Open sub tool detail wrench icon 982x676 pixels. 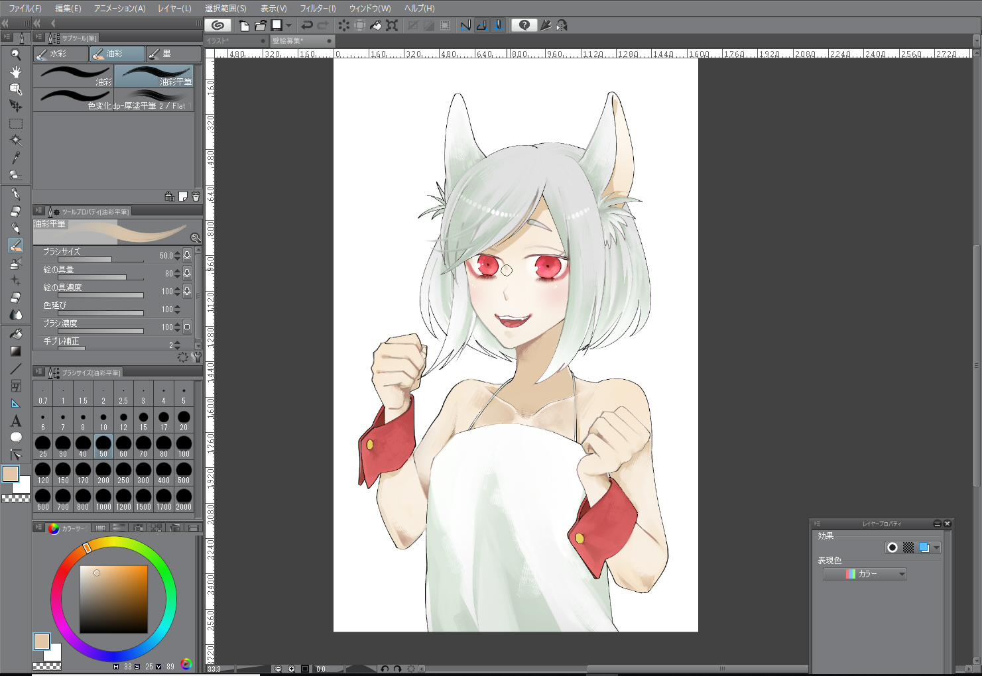pos(197,357)
